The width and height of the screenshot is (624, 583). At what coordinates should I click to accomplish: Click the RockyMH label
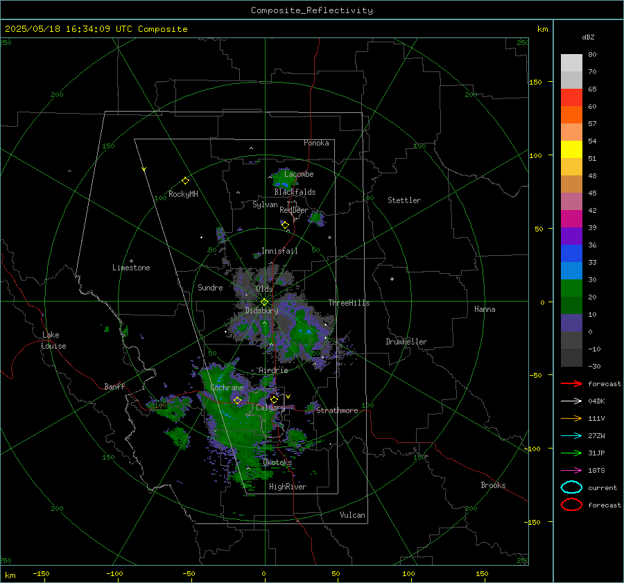pyautogui.click(x=183, y=194)
